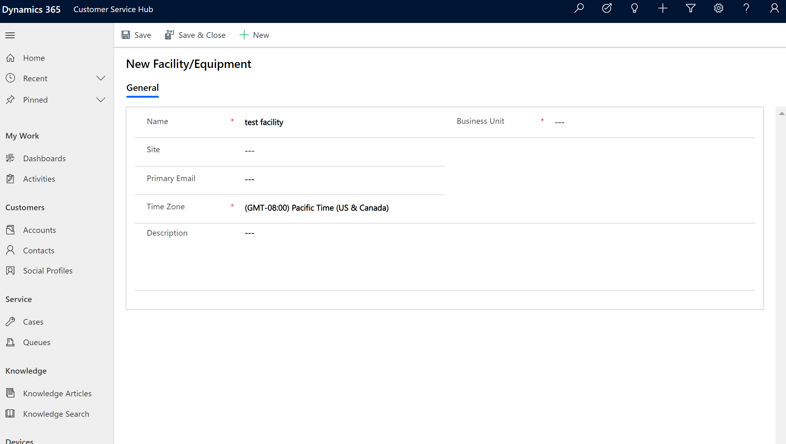Click the Save & Close icon

[169, 35]
